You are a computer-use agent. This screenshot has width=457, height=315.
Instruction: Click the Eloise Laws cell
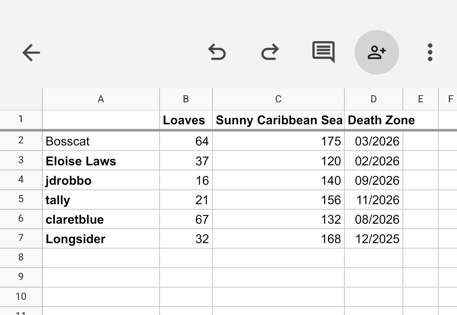[x=101, y=161]
